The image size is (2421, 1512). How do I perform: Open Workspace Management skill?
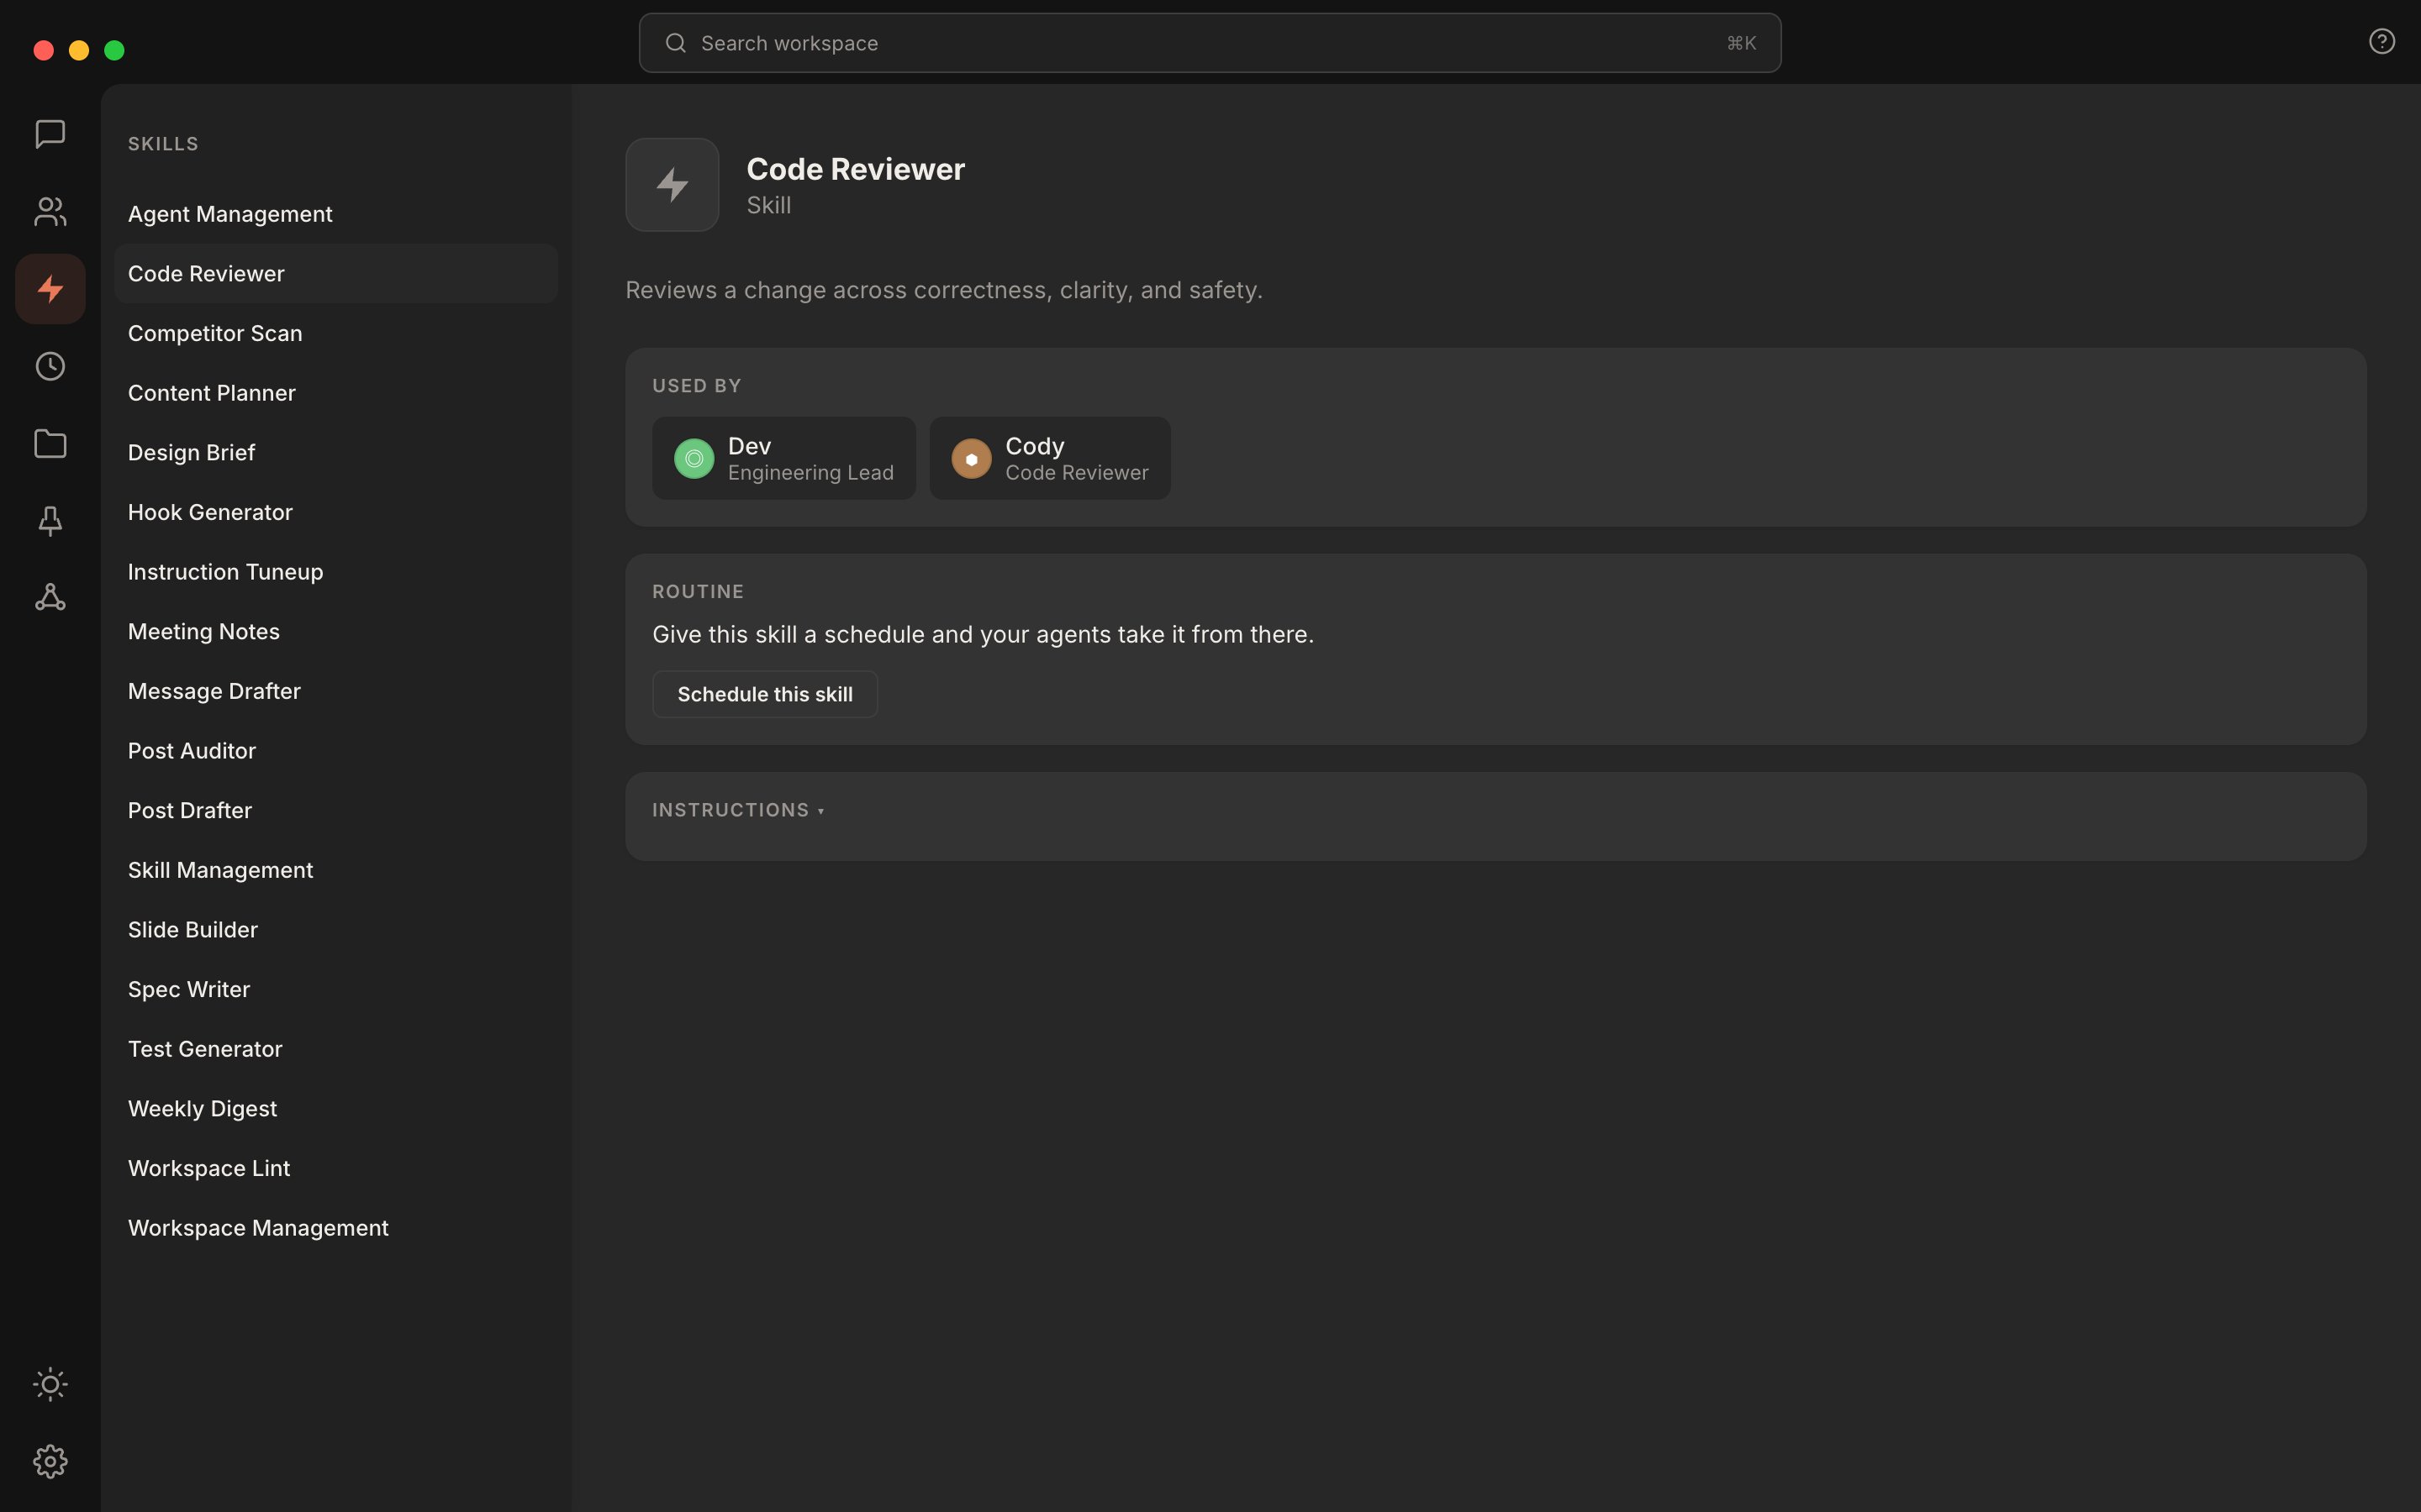[x=336, y=1228]
